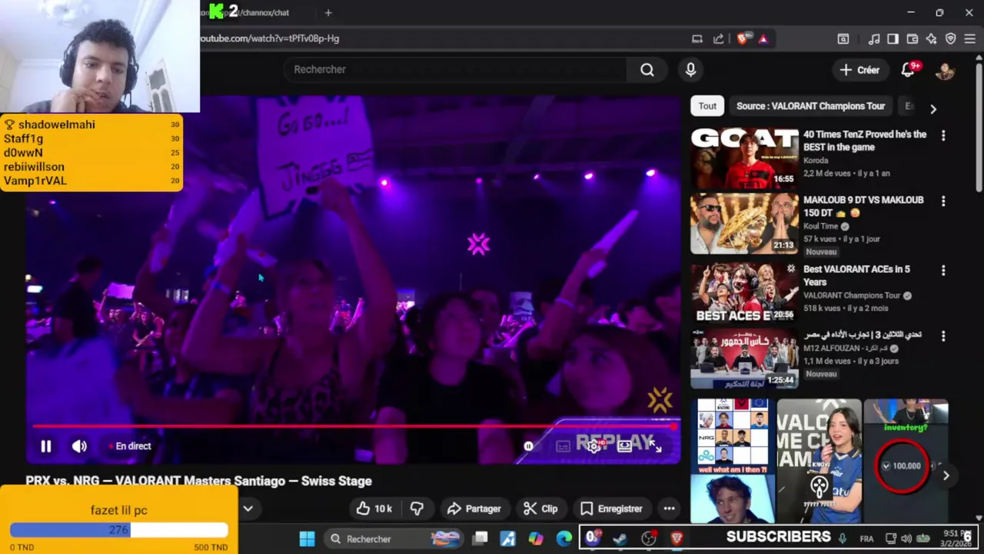Mute the video with the speaker icon
The height and width of the screenshot is (554, 984).
pos(79,446)
